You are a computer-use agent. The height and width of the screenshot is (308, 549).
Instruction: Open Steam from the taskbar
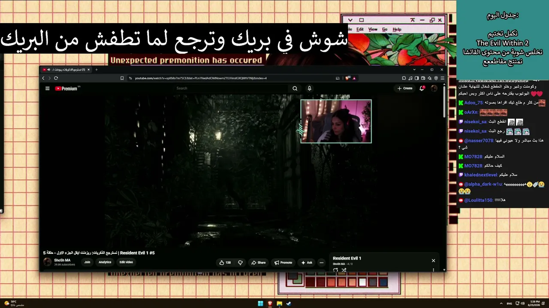pyautogui.click(x=289, y=304)
